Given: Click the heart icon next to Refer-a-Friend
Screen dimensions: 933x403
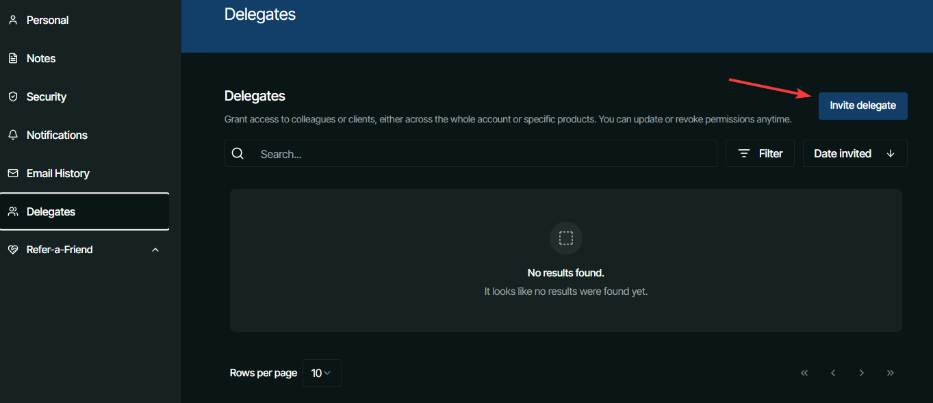Looking at the screenshot, I should point(12,249).
